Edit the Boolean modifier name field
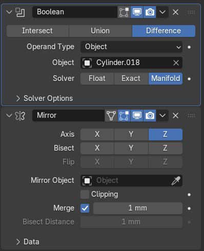This screenshot has width=204, height=251. (x=75, y=12)
